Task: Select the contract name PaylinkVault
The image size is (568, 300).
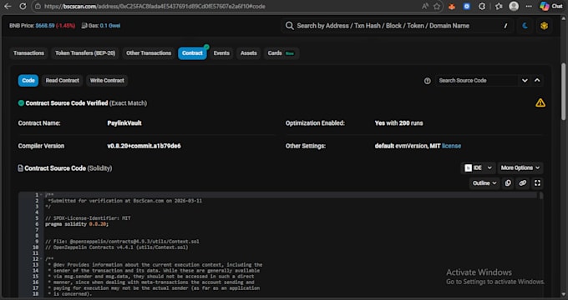Action: [x=124, y=123]
